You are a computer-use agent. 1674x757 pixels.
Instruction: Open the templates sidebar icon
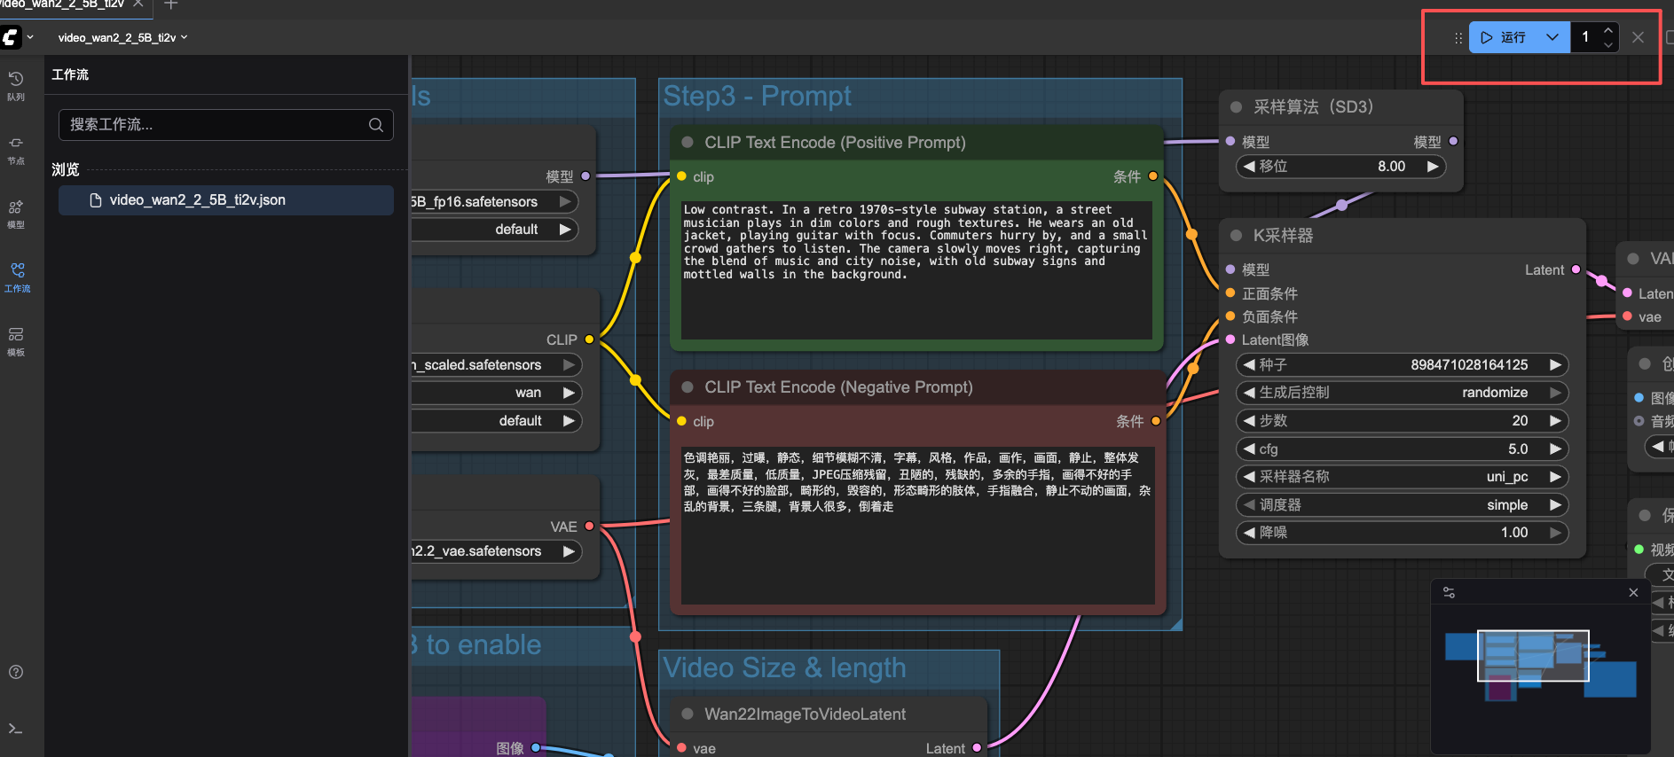(16, 339)
